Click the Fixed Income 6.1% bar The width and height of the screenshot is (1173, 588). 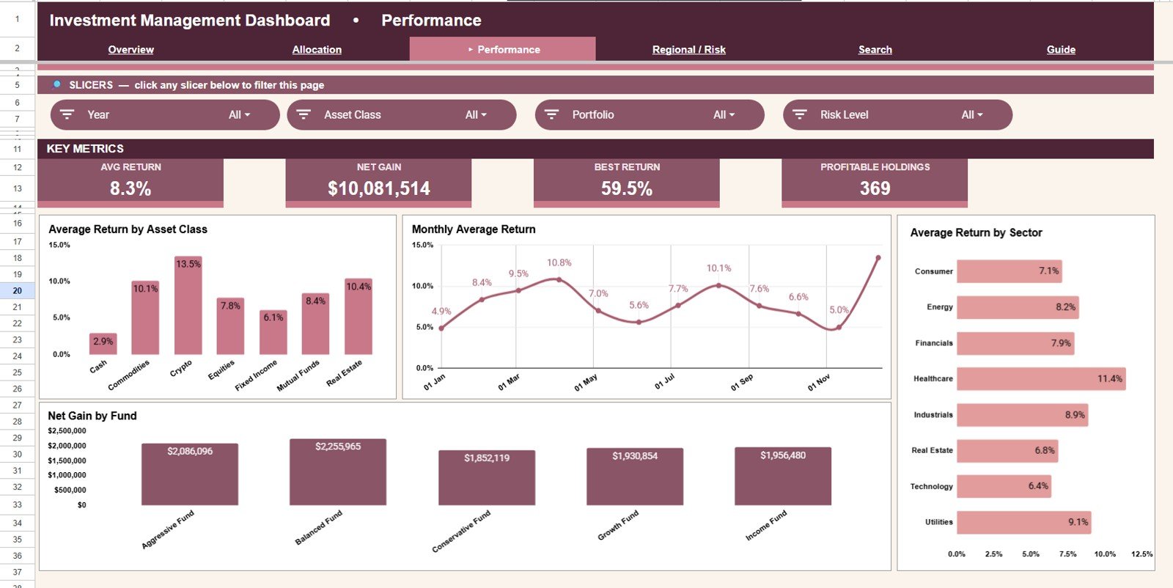coord(273,332)
